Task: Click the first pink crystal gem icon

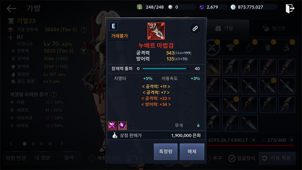Action: 112,126
